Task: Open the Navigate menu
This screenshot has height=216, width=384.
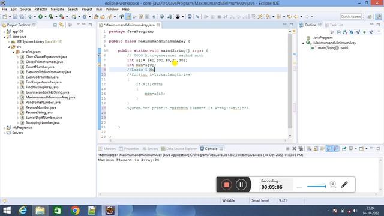Action: click(x=58, y=10)
